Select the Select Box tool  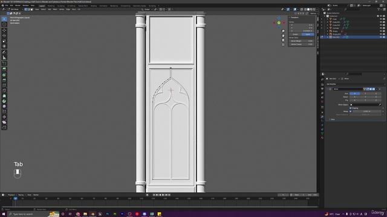click(x=4, y=19)
